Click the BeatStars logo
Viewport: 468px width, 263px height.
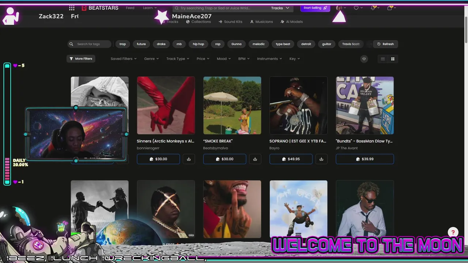pos(100,8)
